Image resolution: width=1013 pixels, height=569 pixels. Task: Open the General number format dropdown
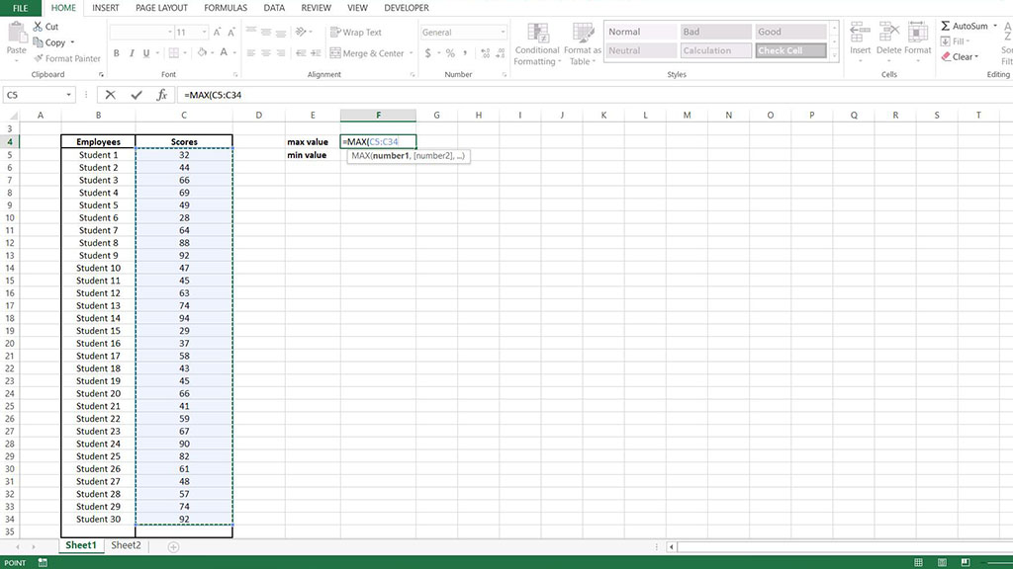coord(503,32)
